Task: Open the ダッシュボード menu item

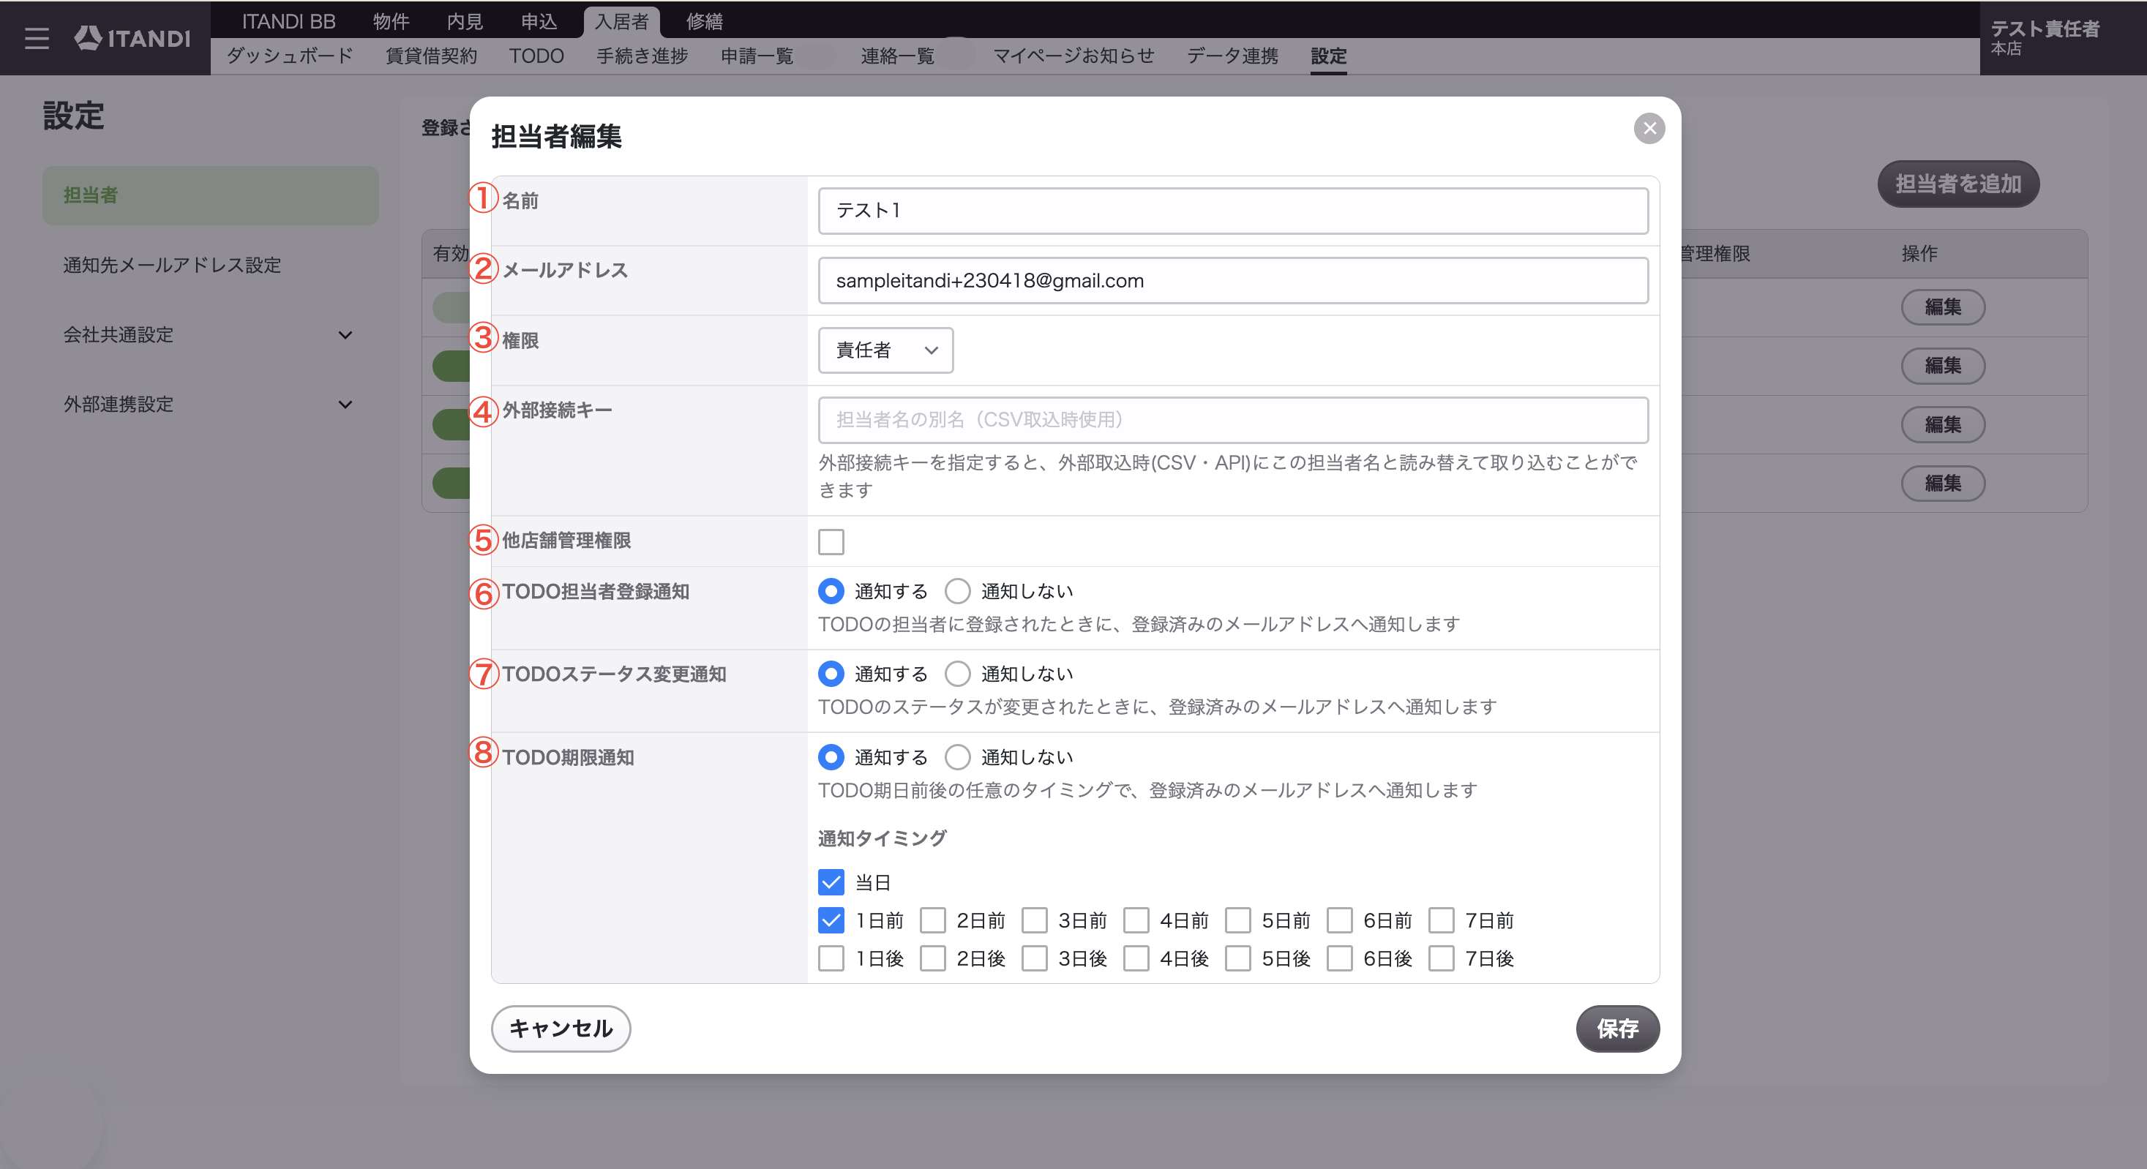Action: pyautogui.click(x=289, y=56)
